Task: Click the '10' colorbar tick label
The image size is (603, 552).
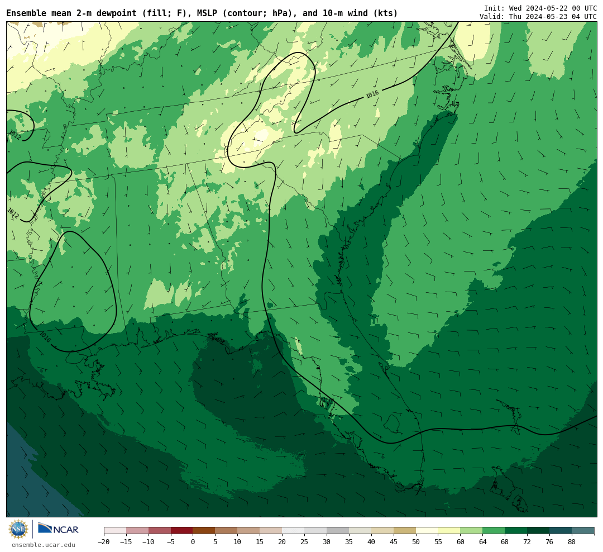Action: (x=238, y=542)
